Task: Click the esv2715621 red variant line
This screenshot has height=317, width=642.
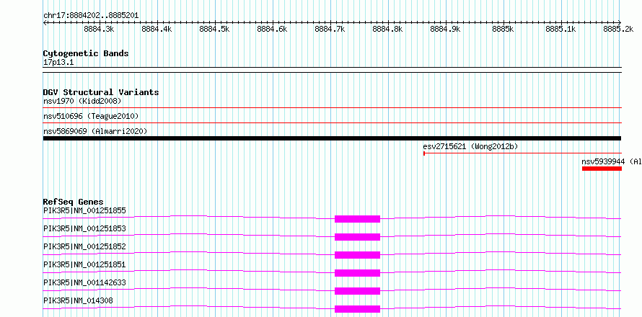Action: coord(522,153)
